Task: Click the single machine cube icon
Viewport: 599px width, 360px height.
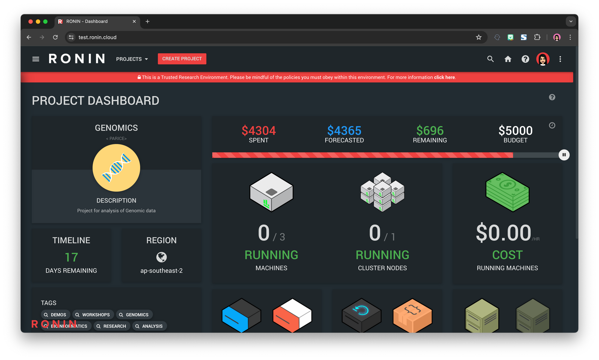Action: pos(271,192)
